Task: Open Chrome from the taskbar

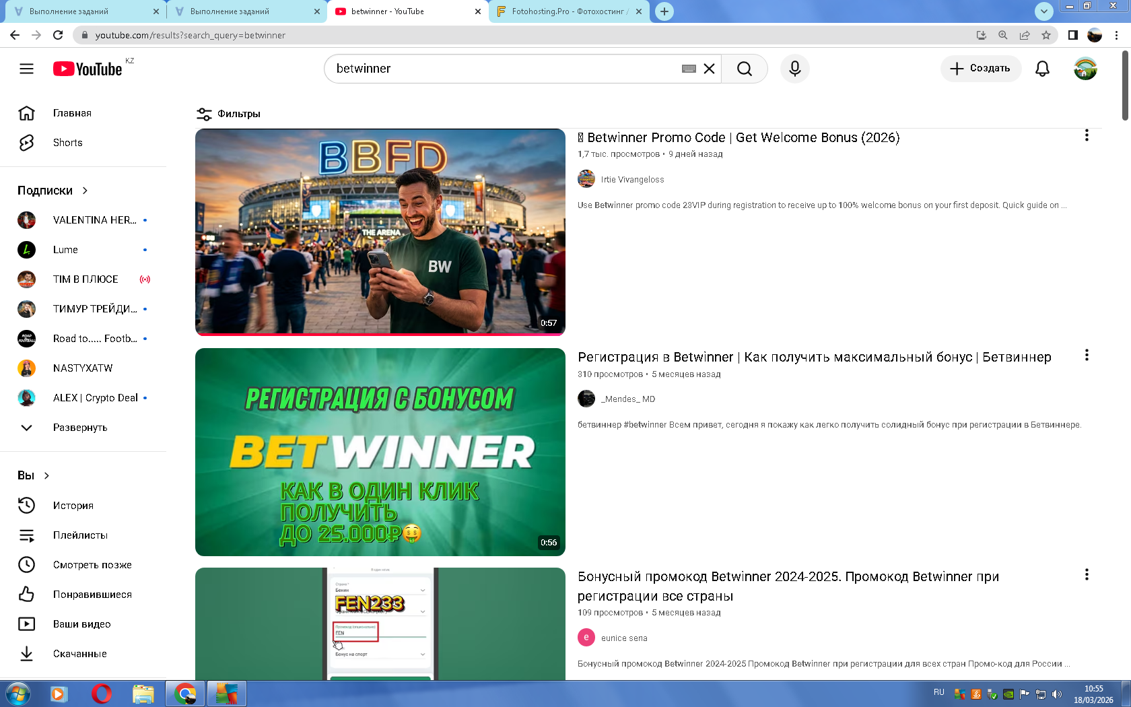Action: click(185, 694)
